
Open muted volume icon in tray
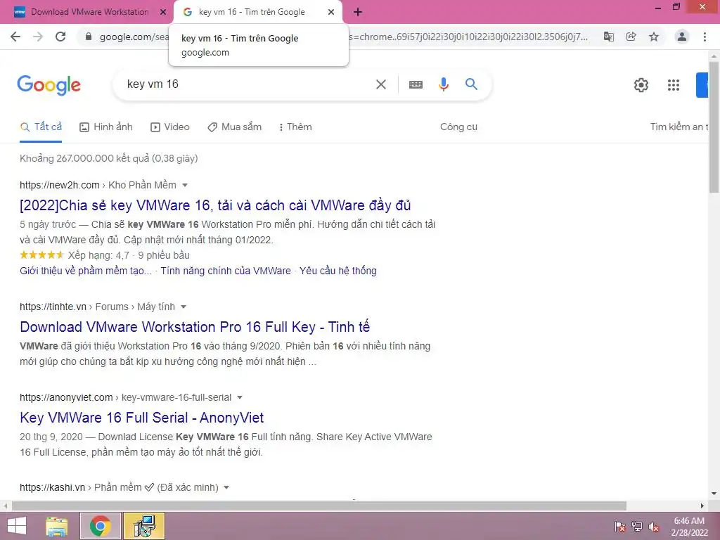pos(654,527)
